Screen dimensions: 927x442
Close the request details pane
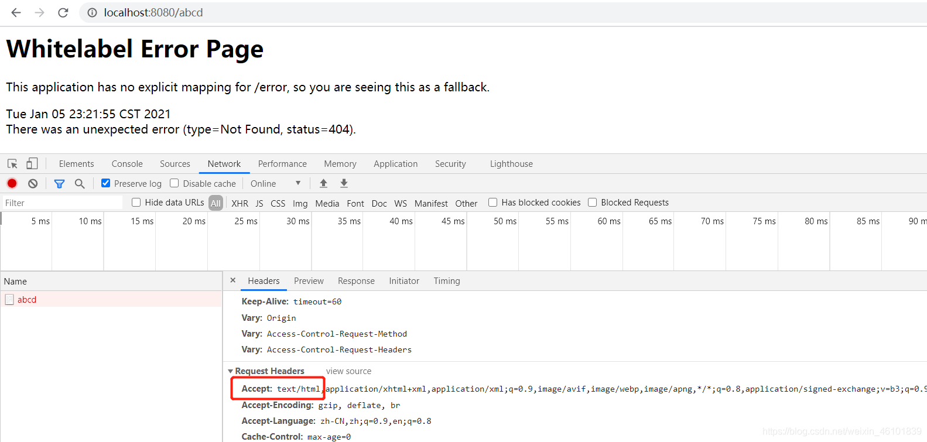pos(233,280)
